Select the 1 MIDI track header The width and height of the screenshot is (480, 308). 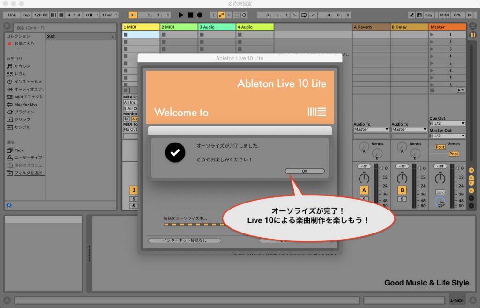(x=141, y=27)
